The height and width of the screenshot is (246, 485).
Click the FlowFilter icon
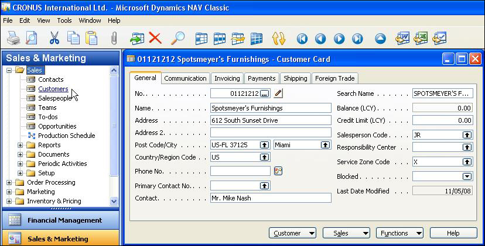pyautogui.click(x=238, y=39)
